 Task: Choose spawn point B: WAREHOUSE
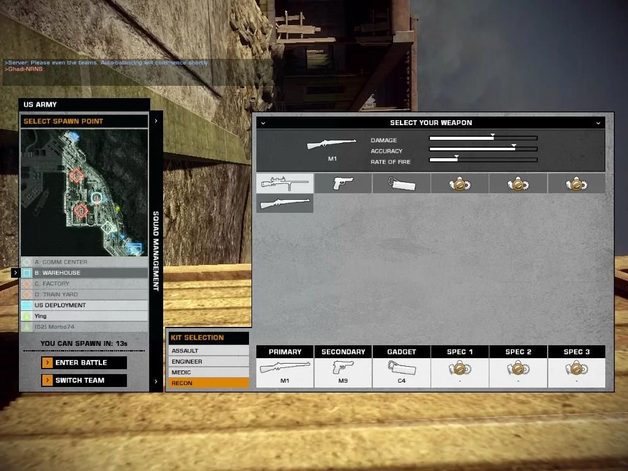point(84,273)
